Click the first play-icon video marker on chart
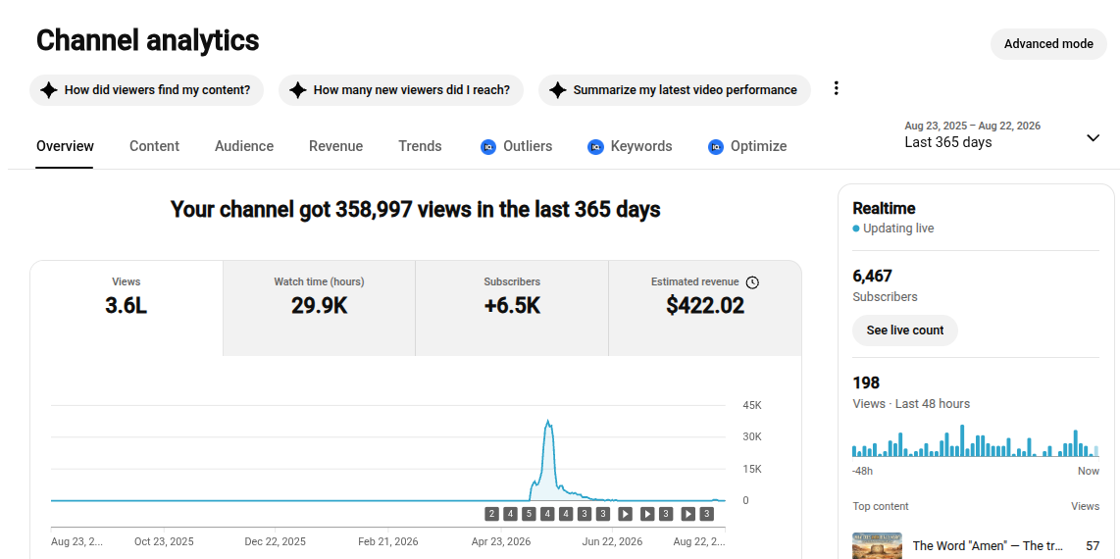The image size is (1120, 559). pyautogui.click(x=625, y=513)
